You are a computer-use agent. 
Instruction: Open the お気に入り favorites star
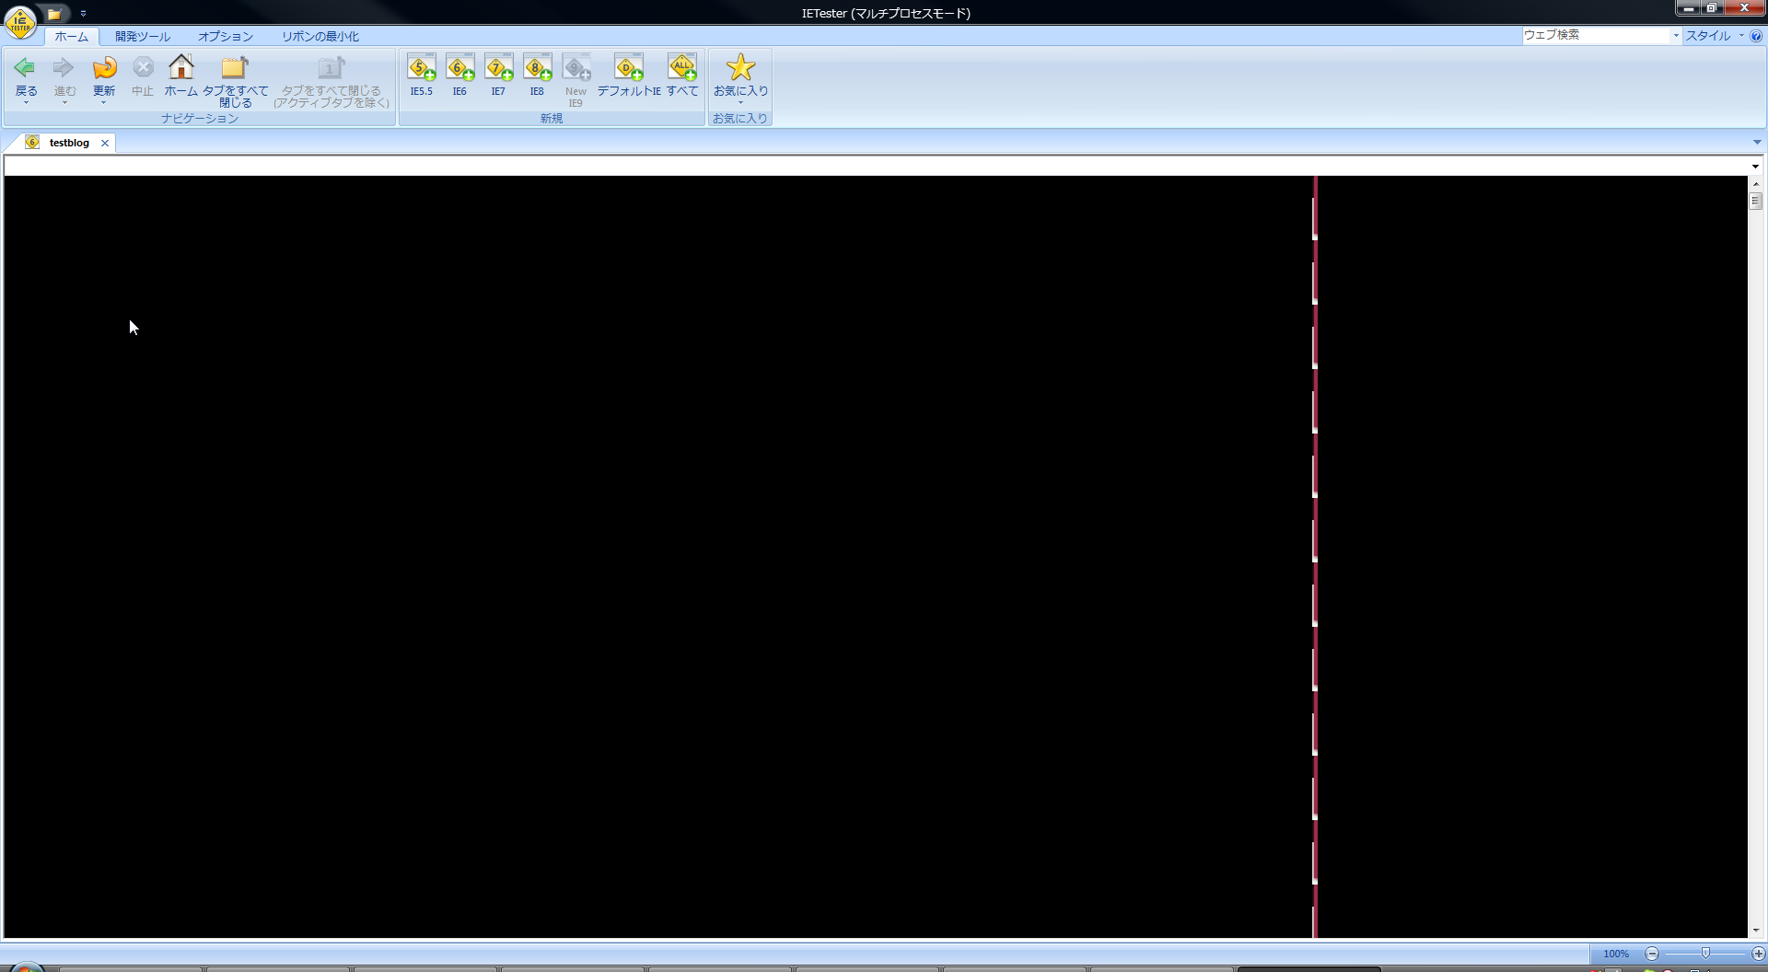pyautogui.click(x=740, y=74)
